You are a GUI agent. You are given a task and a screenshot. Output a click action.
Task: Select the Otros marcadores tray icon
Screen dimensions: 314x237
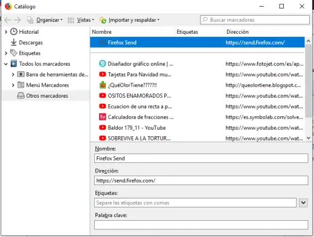(21, 96)
